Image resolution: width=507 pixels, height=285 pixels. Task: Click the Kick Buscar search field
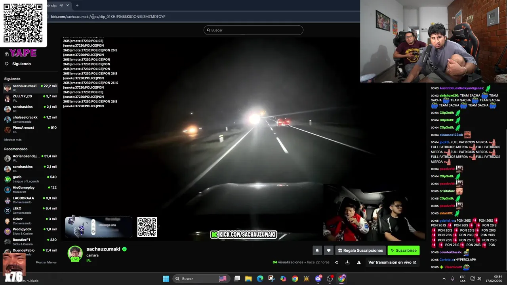pyautogui.click(x=253, y=30)
